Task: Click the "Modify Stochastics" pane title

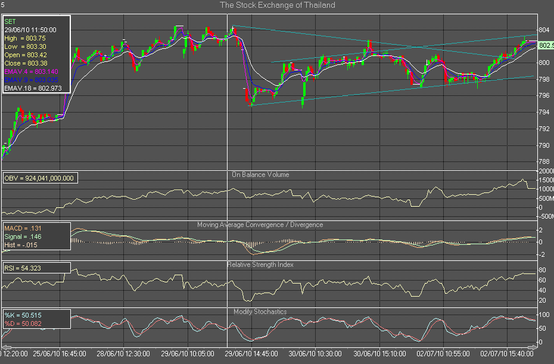Action: click(260, 312)
